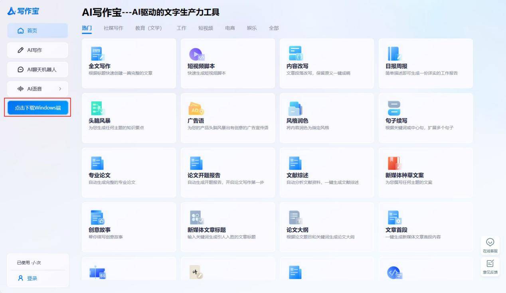The width and height of the screenshot is (506, 293).
Task: Expand the AI语音 submenu
Action: tap(38, 88)
